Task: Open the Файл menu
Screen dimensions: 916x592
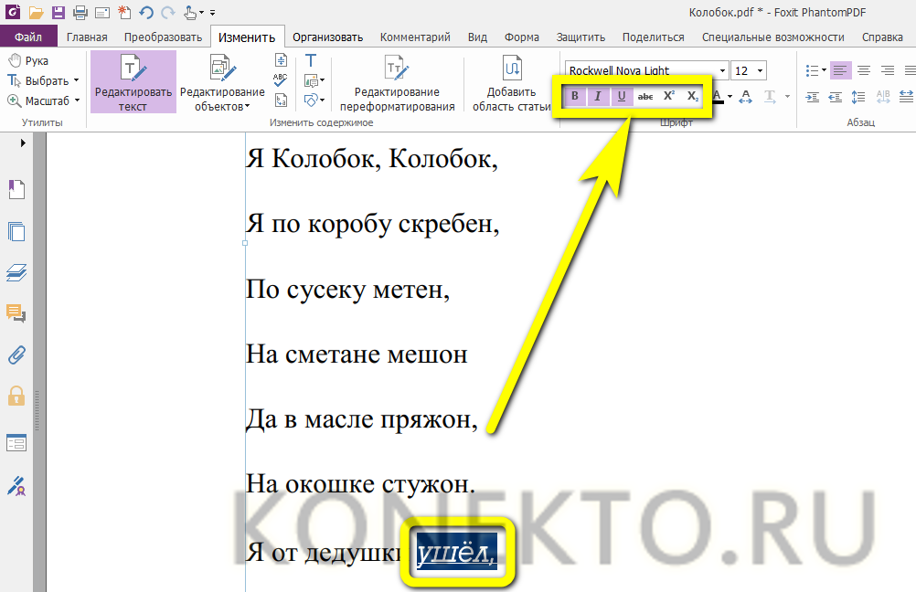Action: 27,37
